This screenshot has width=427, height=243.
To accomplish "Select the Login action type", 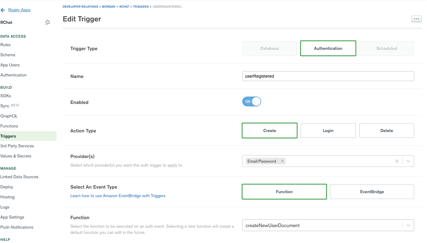I will click(328, 131).
